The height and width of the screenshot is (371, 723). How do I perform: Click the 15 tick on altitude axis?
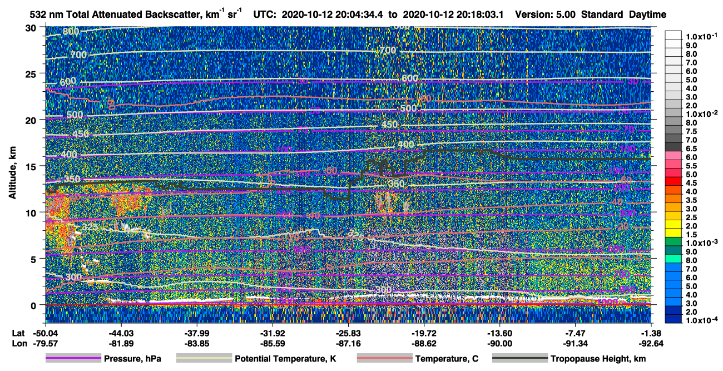(32, 166)
